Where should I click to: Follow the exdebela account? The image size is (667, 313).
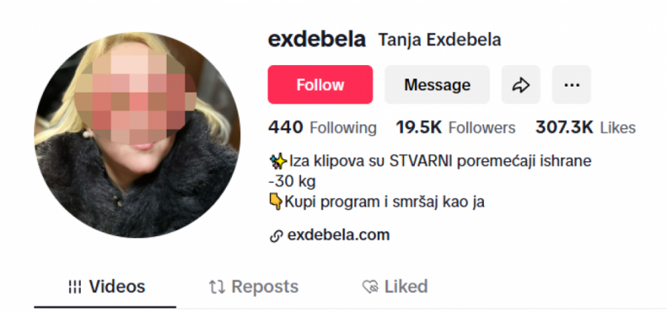point(320,84)
